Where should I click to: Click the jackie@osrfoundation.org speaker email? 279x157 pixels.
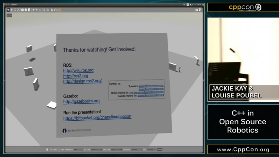[x=151, y=86]
